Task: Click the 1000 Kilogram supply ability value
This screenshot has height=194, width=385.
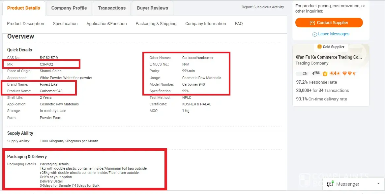Action: 69,141
